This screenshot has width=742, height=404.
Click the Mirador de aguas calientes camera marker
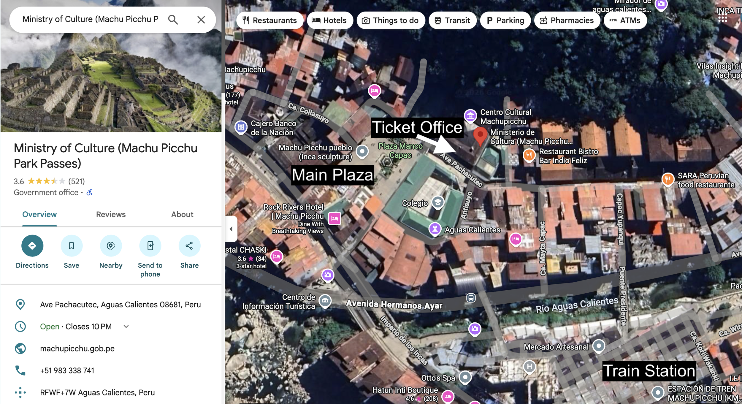pyautogui.click(x=661, y=4)
